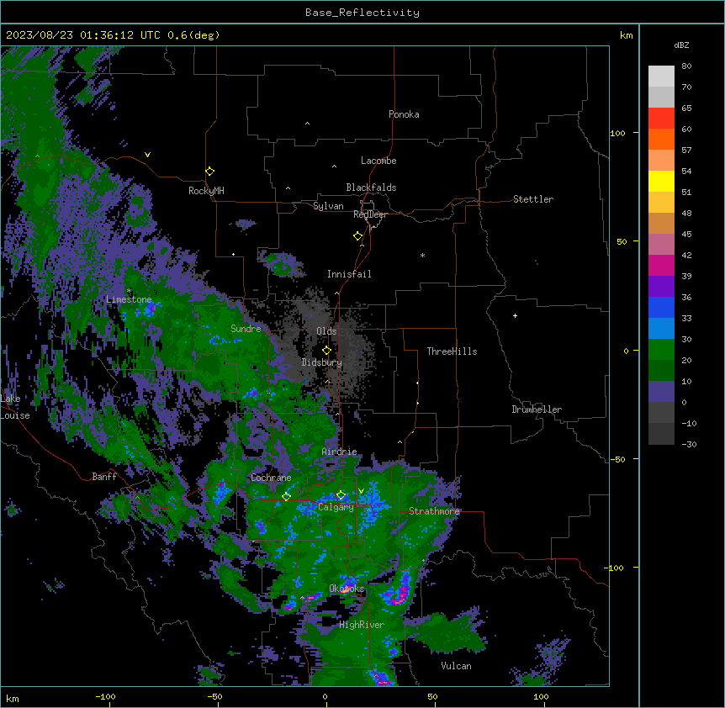Image resolution: width=725 pixels, height=708 pixels.
Task: Click the ThreeHills label
Action: tap(452, 351)
